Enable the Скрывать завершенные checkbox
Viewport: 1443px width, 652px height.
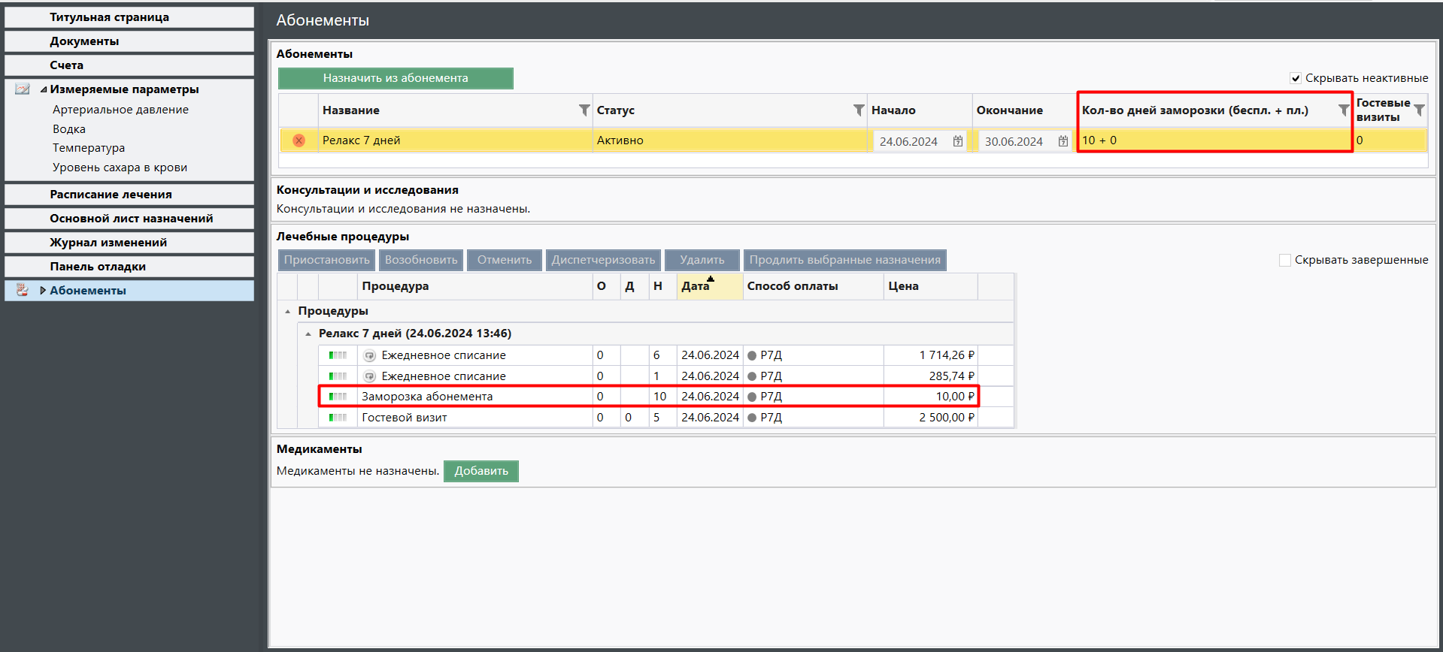point(1285,260)
